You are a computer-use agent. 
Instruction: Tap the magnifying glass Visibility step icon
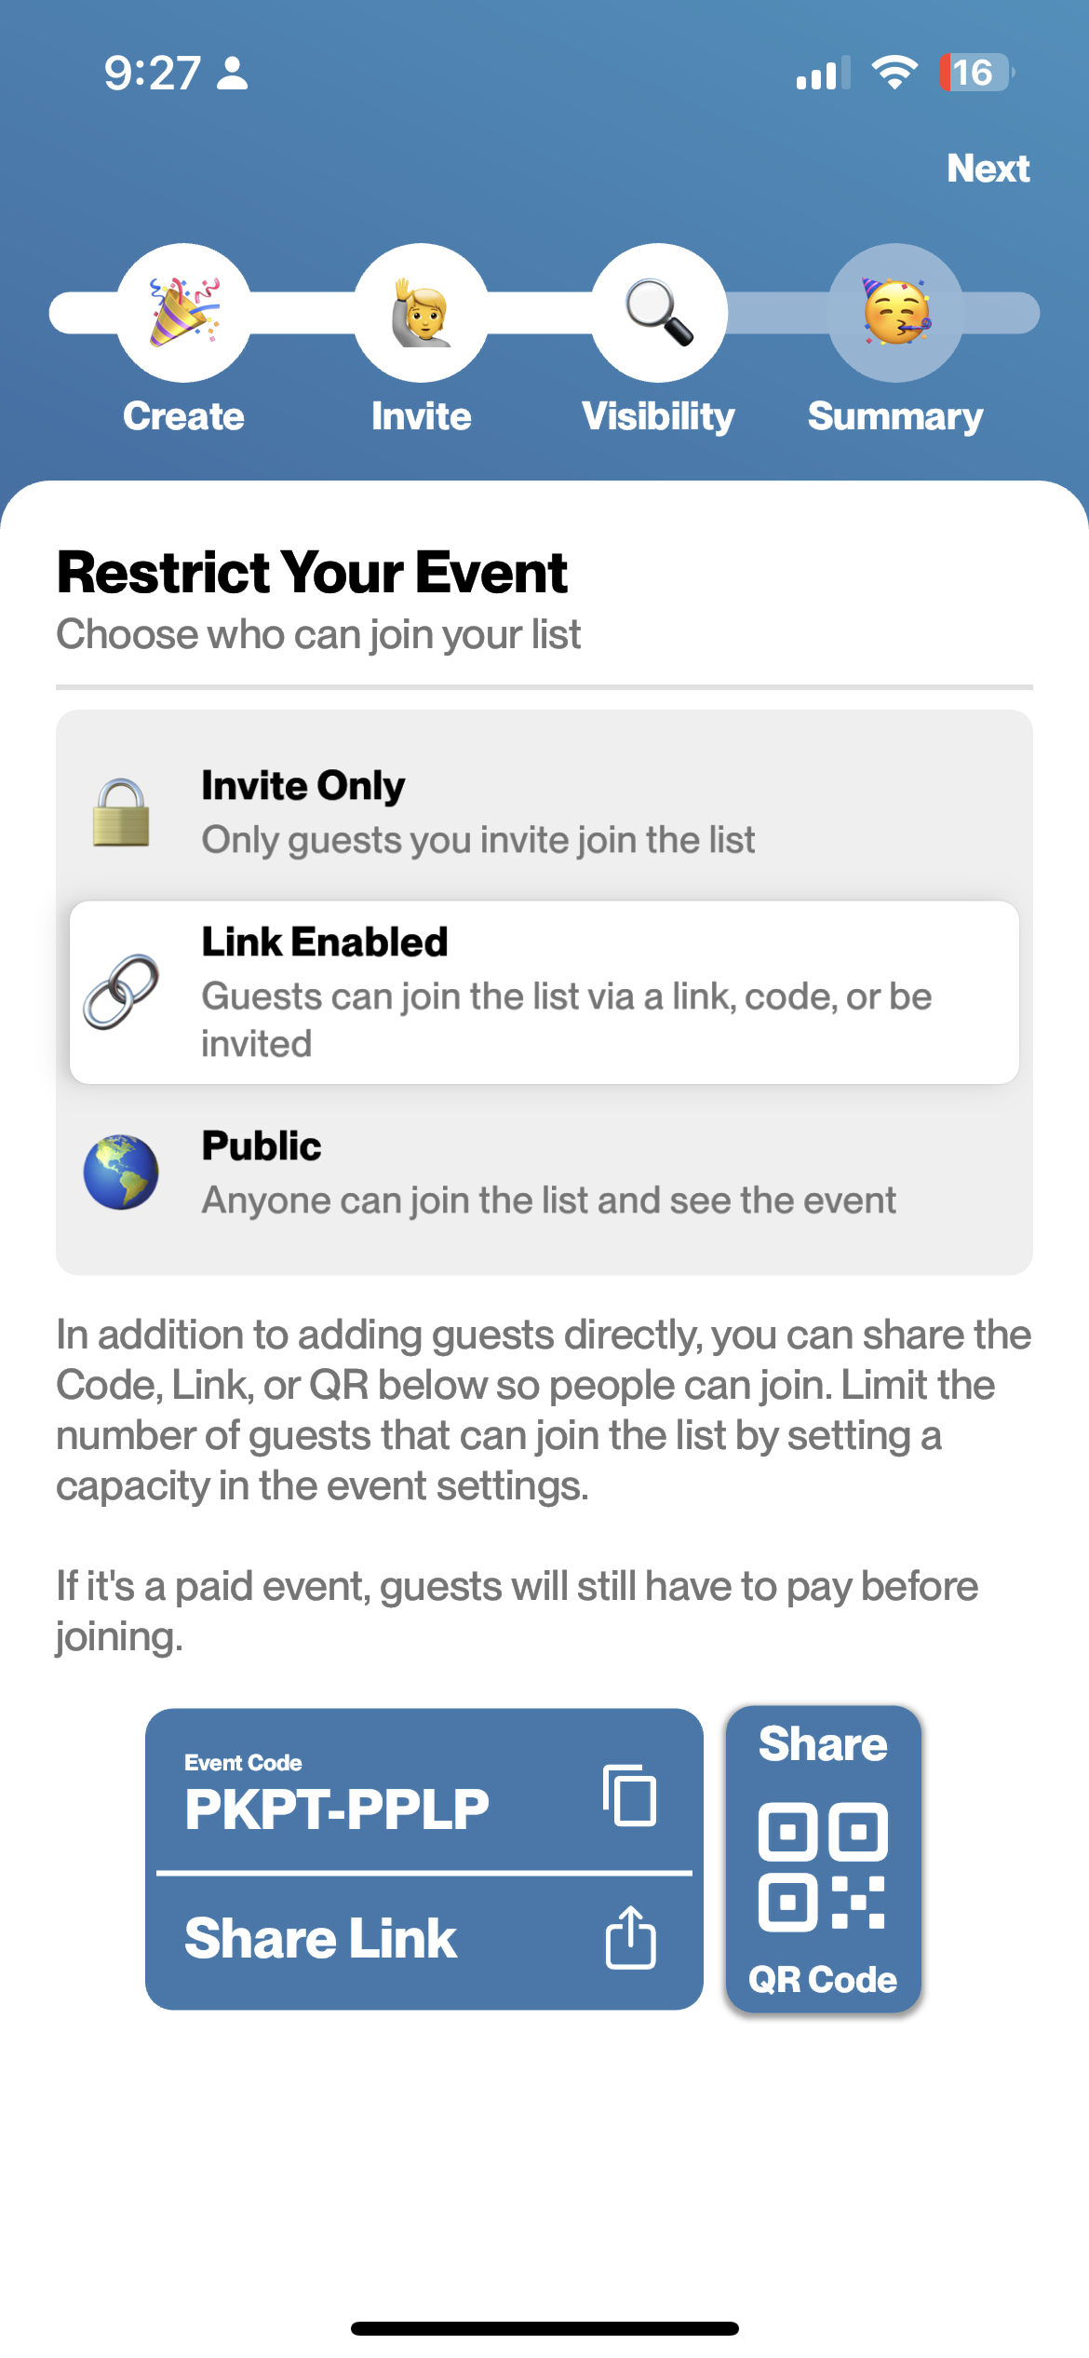pyautogui.click(x=659, y=313)
